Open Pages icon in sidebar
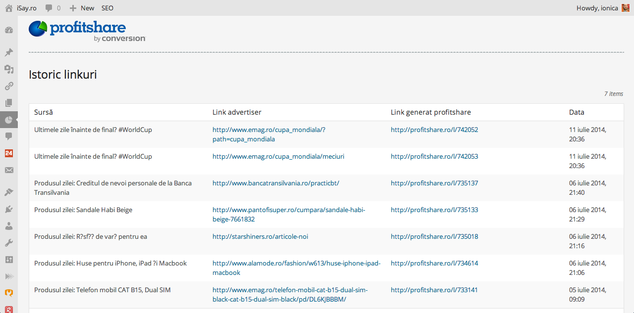 9,103
